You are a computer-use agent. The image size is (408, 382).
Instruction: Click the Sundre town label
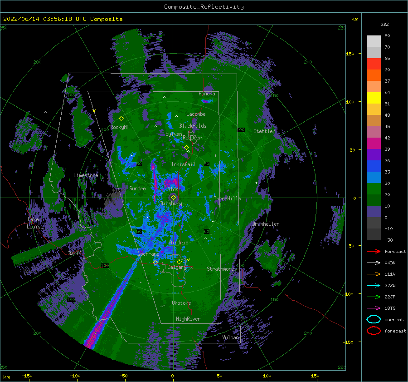[x=137, y=188]
